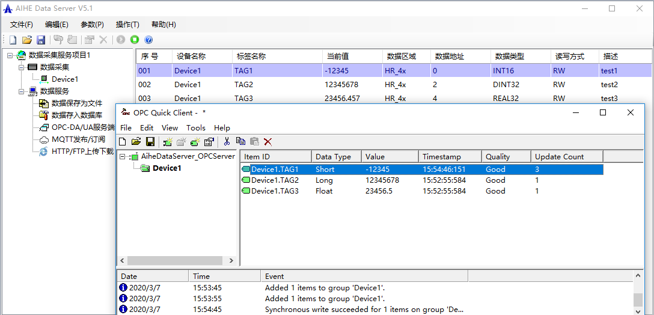Image resolution: width=654 pixels, height=315 pixels.
Task: Collapse the 数据采集服务项目1 root node
Action: [x=10, y=55]
